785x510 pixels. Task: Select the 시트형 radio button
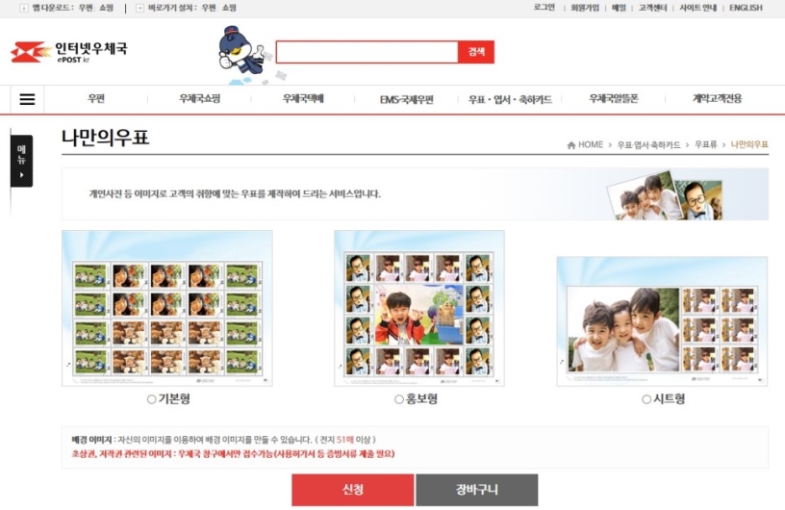(x=646, y=399)
